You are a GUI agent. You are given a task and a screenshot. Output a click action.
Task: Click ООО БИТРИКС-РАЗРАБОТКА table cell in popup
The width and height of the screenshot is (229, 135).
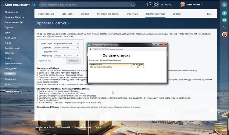pyautogui.click(x=110, y=67)
